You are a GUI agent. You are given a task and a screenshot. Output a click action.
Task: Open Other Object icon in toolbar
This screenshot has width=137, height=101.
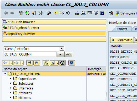[34, 13]
